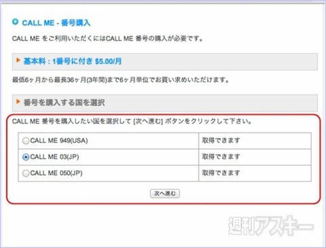
Task: Select the CALL ME 050(JP) radio button
Action: tap(26, 173)
